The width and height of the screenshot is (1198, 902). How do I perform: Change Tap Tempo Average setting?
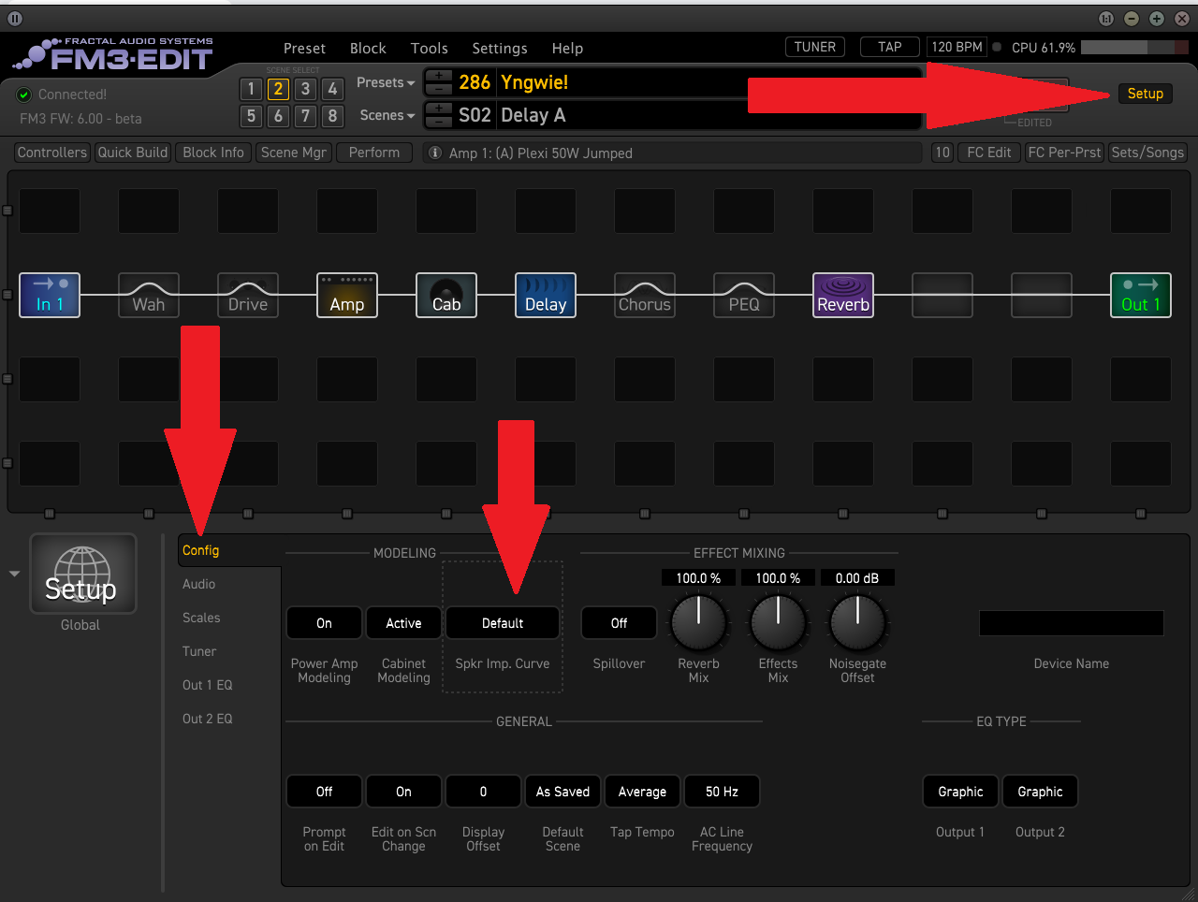tap(642, 792)
